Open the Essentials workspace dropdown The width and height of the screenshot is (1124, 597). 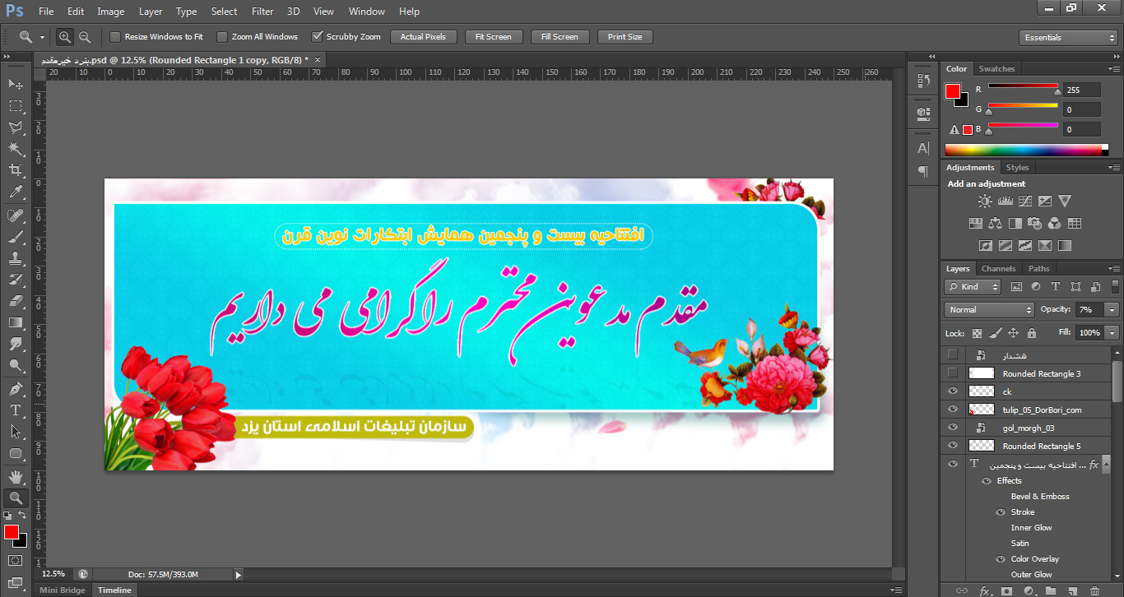(x=1067, y=38)
